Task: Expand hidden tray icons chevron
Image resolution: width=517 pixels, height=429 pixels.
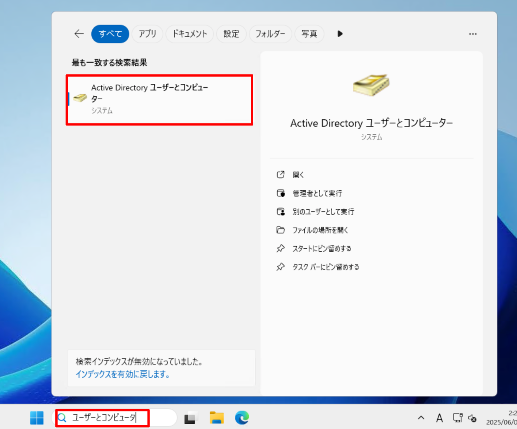Action: 421,418
